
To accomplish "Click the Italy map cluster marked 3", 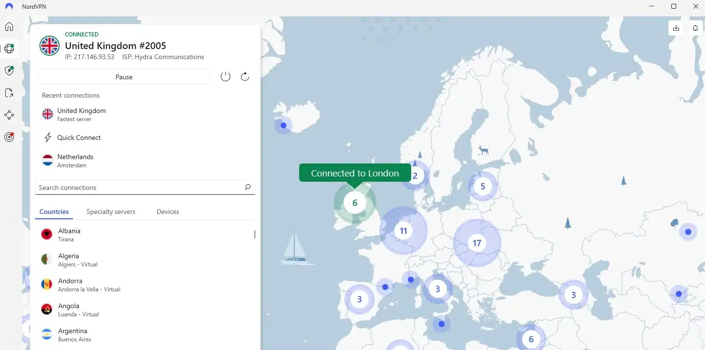I will coord(437,289).
